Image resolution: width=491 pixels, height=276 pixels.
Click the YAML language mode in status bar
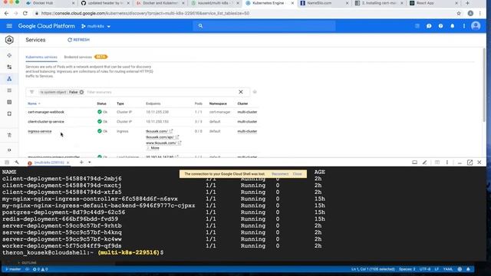point(448,269)
